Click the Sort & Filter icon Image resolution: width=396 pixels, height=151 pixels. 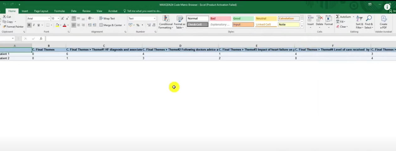click(359, 19)
